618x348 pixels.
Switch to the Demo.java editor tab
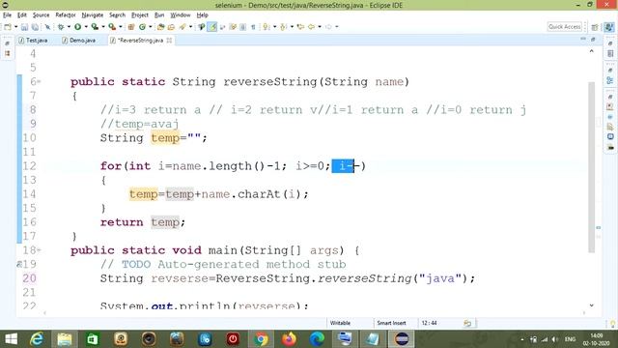point(79,41)
